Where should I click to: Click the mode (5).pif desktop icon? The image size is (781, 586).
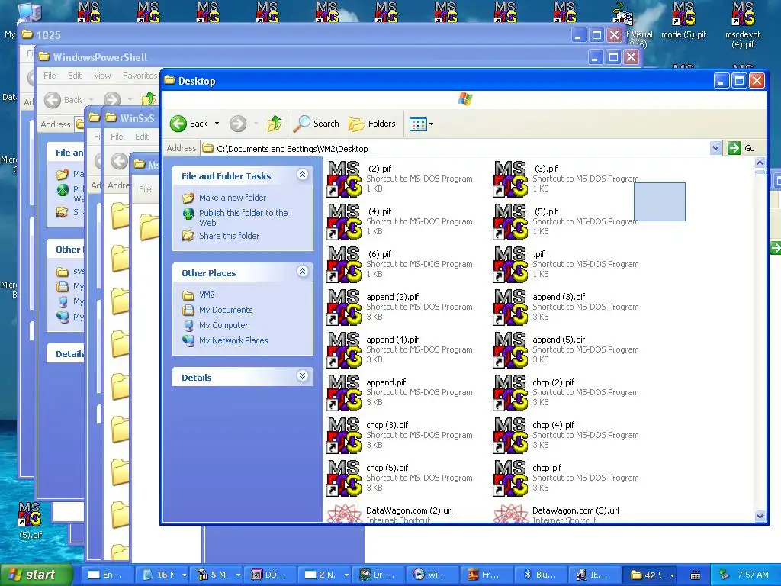[x=683, y=20]
